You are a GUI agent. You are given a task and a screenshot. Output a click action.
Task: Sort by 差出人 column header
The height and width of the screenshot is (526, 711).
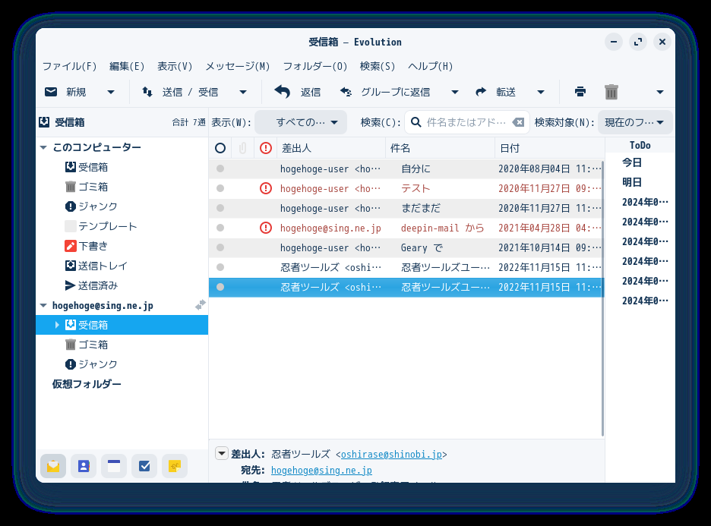point(331,148)
